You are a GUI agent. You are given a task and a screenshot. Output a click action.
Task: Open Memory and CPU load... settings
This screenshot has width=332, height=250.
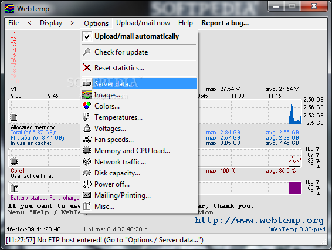139,151
